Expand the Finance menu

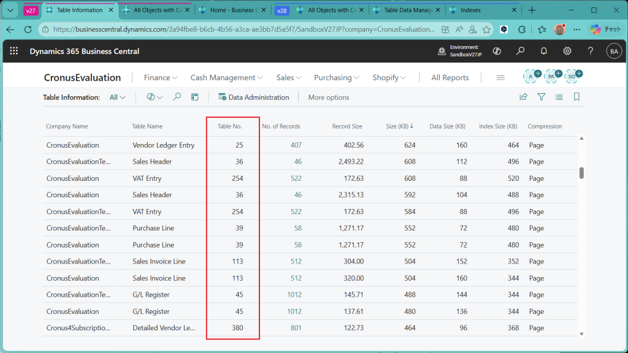click(161, 78)
